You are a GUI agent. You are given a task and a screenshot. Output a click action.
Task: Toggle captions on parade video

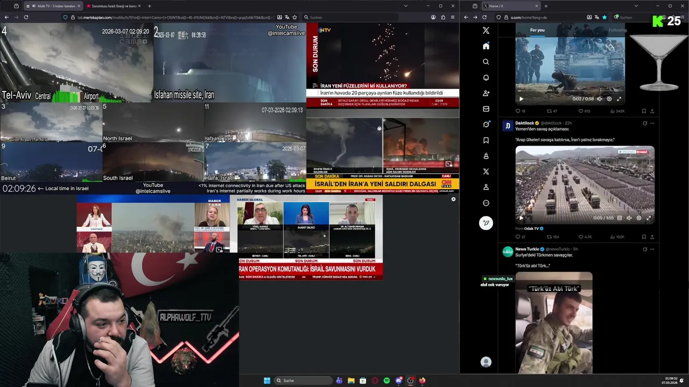tap(620, 218)
